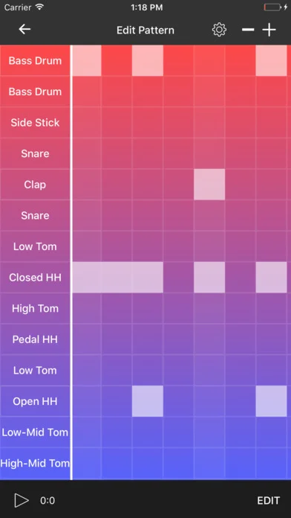This screenshot has width=291, height=518.
Task: Select the Pedal HH track label
Action: [x=35, y=339]
